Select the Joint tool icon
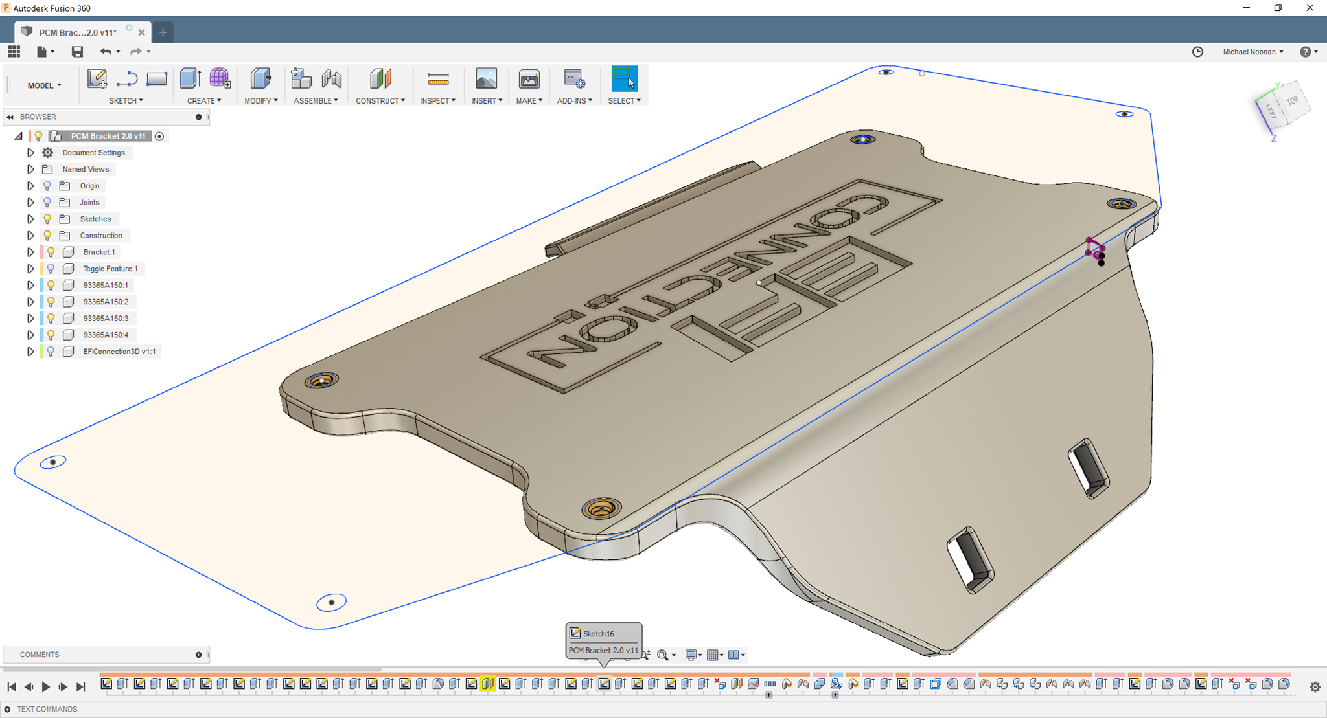1327x718 pixels. pos(332,78)
